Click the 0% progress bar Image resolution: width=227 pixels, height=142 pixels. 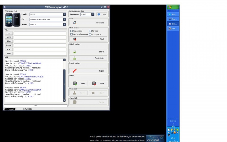pos(35,106)
